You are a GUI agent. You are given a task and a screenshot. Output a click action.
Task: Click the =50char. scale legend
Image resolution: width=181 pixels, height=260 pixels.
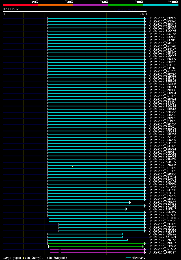pyautogui.click(x=135, y=258)
